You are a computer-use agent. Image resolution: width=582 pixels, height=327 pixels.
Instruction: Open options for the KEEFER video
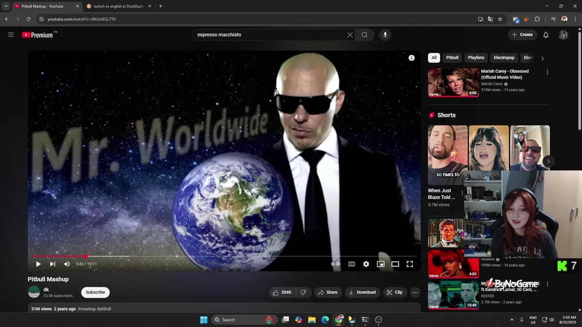[x=547, y=284]
